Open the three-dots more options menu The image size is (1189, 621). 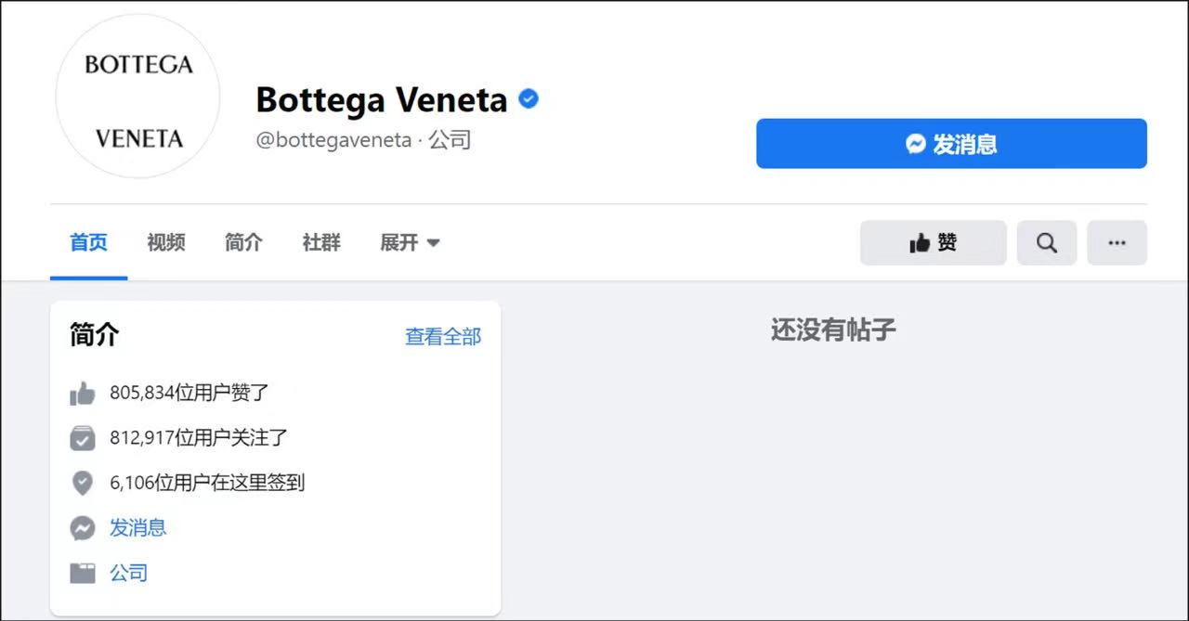pos(1117,243)
